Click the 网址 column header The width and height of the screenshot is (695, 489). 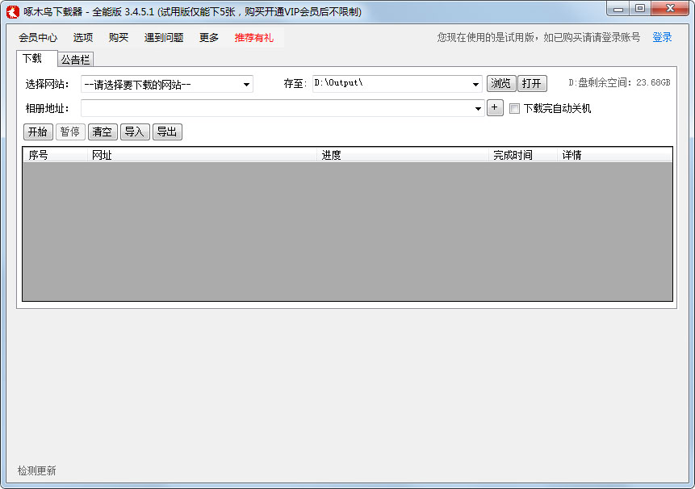point(202,155)
